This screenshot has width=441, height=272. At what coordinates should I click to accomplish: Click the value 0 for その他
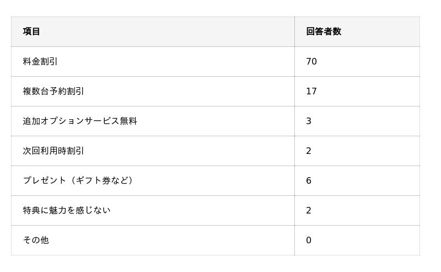[309, 240]
